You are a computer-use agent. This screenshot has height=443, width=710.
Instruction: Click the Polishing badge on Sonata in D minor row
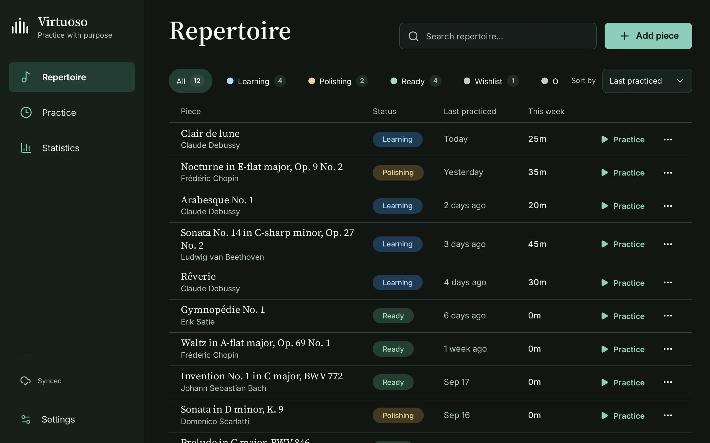coord(398,416)
